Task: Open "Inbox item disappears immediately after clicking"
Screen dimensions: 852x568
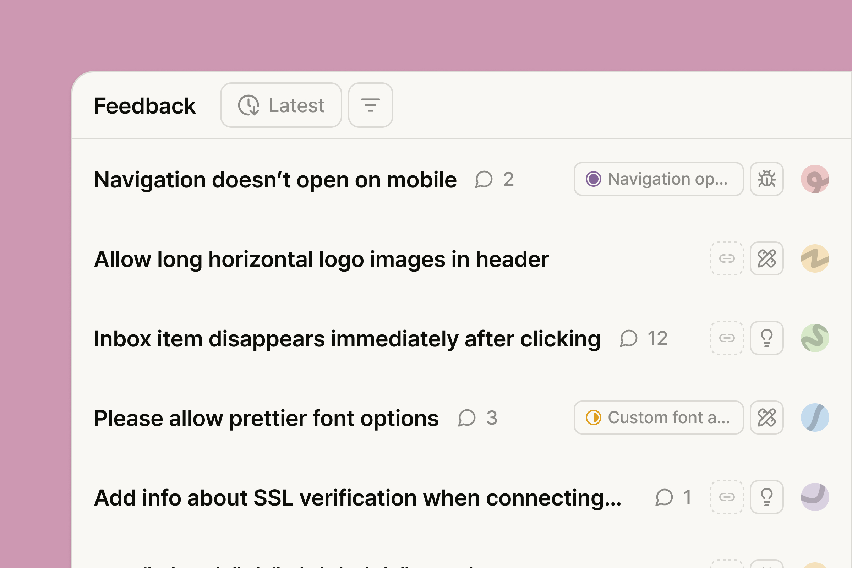Action: 347,339
